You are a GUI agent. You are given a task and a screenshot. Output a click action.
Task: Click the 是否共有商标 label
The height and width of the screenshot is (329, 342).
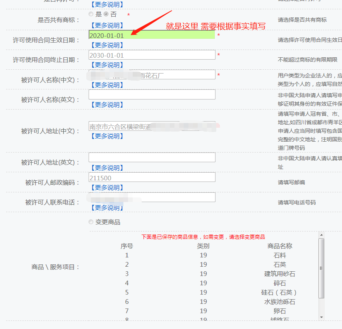(x=58, y=20)
